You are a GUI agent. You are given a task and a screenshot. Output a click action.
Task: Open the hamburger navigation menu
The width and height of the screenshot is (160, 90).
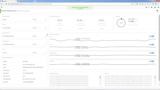pyautogui.click(x=2, y=7)
